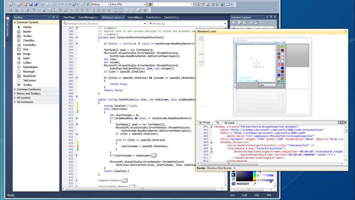This screenshot has width=355, height=200.
Task: Switch to the EventList2.cs tab
Action: click(x=153, y=17)
